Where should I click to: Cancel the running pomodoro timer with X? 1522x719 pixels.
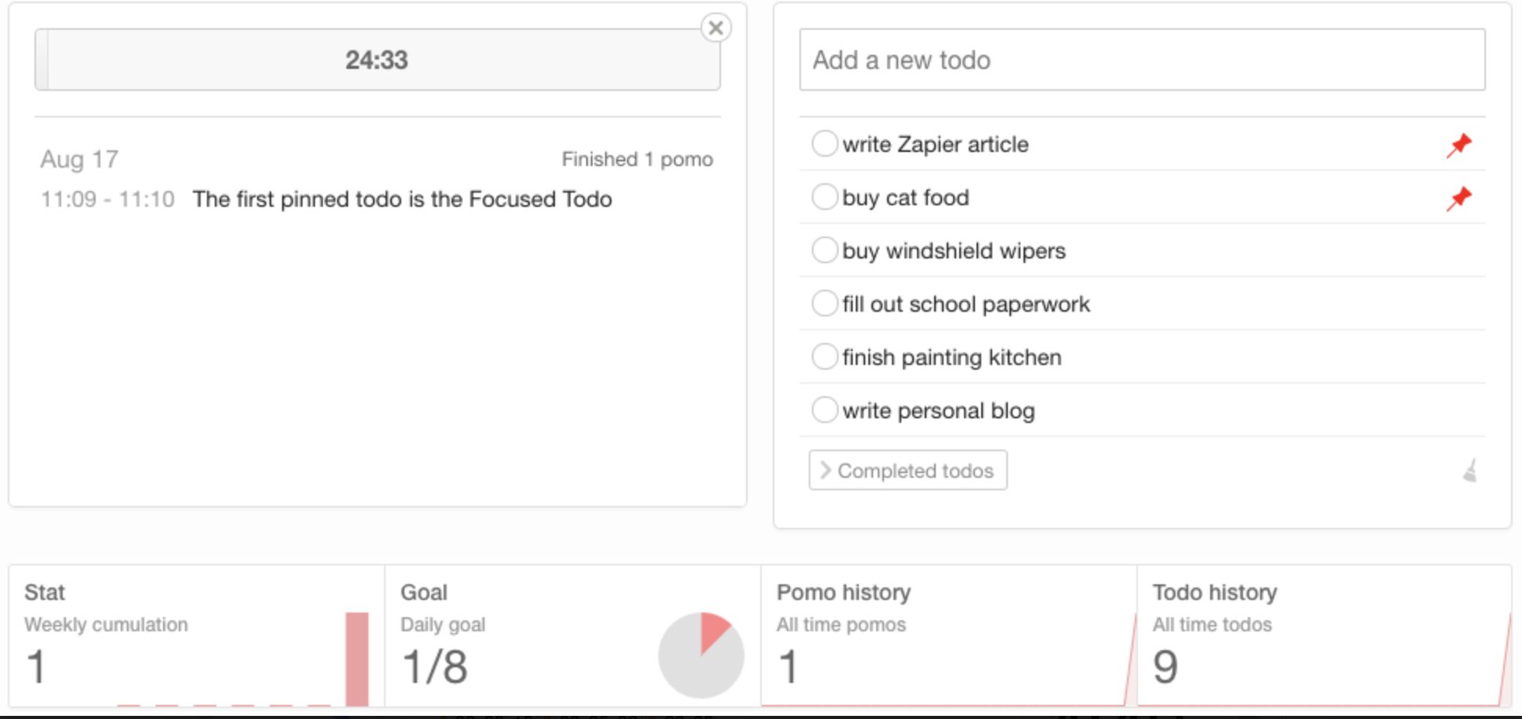click(x=715, y=28)
